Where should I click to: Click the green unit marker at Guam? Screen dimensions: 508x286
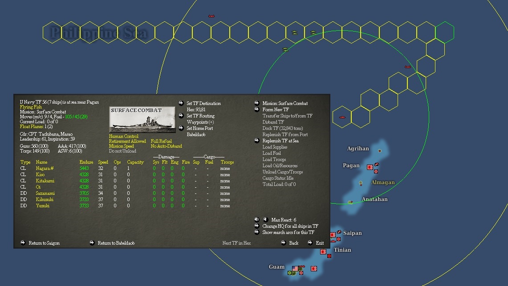[x=290, y=273]
